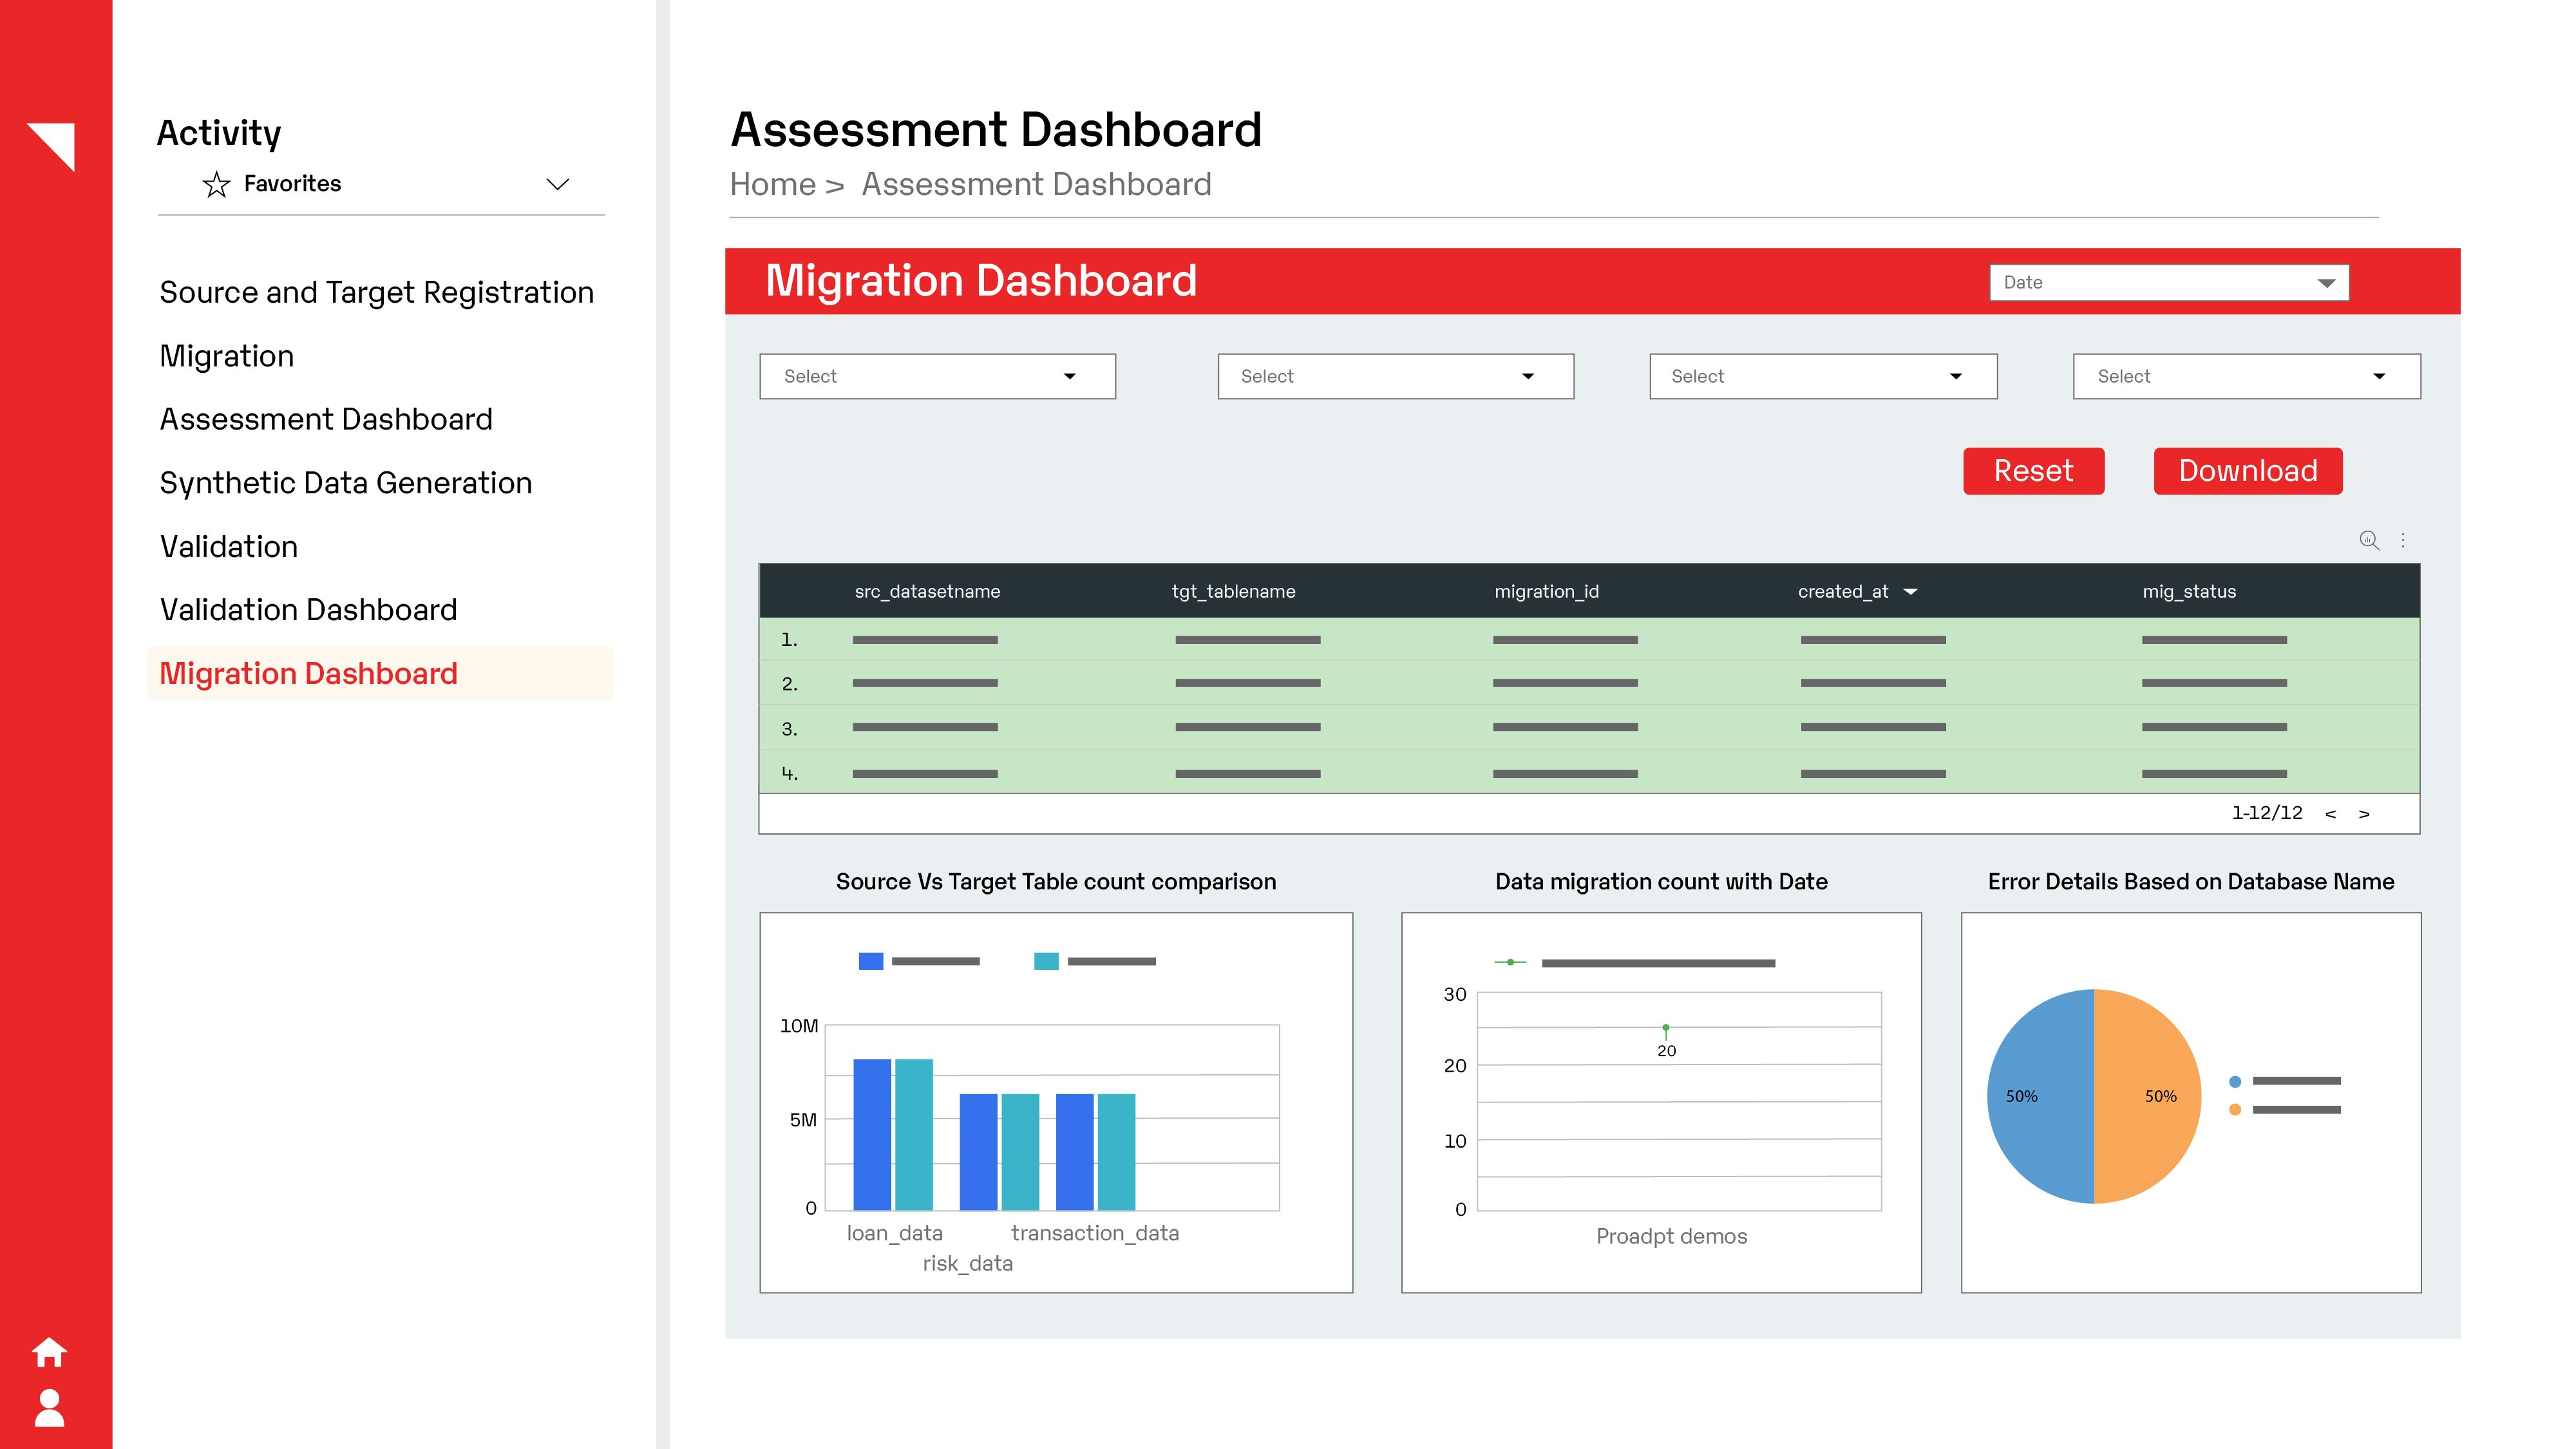
Task: Click the home icon in red sidebar
Action: (x=49, y=1352)
